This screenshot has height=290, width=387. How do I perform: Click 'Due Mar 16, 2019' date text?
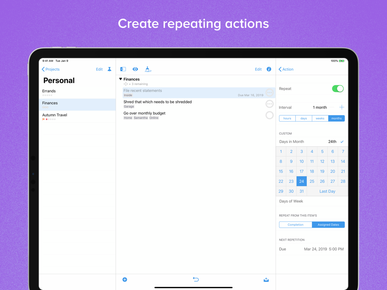(250, 95)
